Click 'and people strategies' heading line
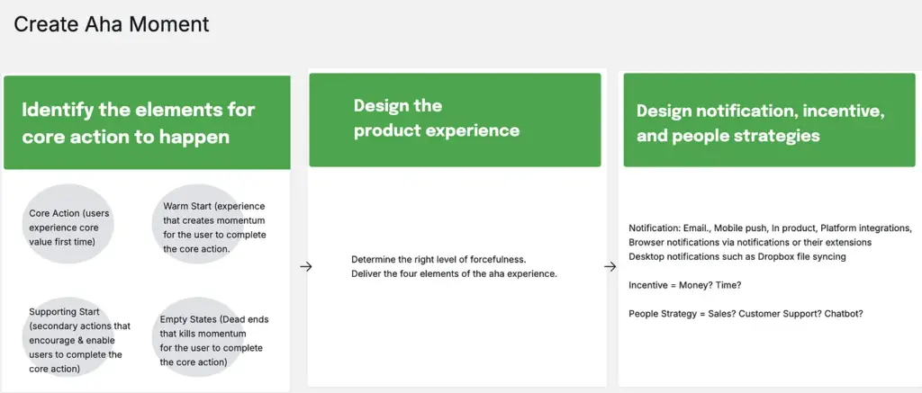The height and width of the screenshot is (393, 922). pos(728,136)
